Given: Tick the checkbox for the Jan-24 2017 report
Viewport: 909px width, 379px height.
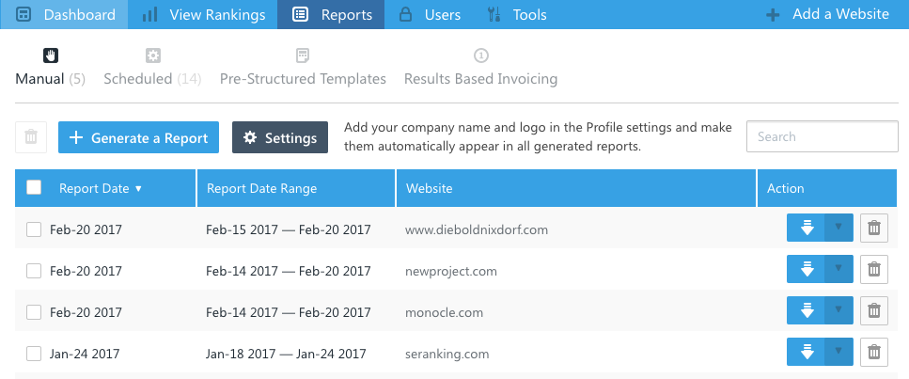Looking at the screenshot, I should coord(34,354).
